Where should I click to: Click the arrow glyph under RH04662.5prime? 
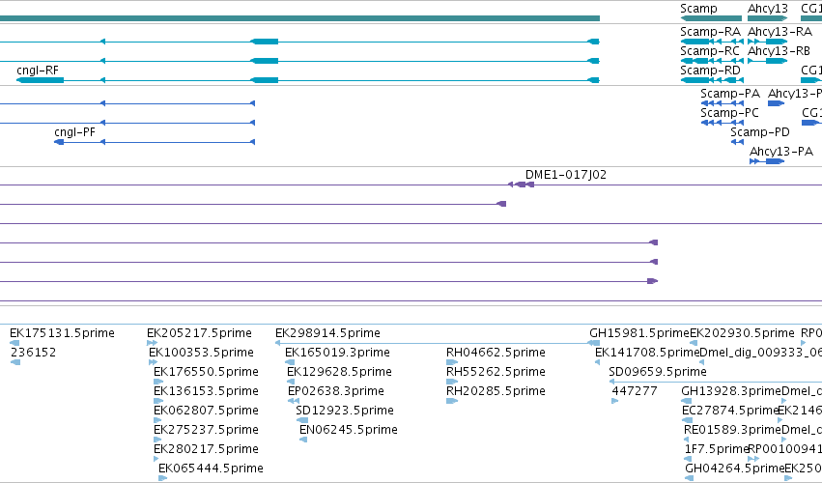coord(452,362)
